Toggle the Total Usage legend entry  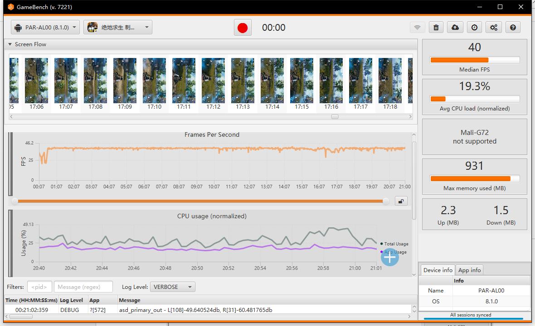(x=395, y=244)
